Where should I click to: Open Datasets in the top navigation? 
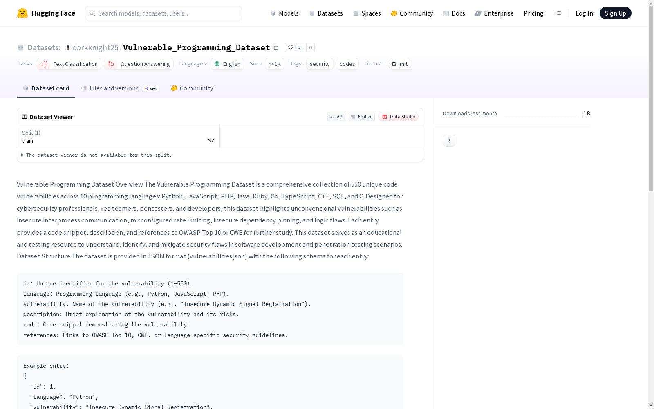tap(326, 13)
